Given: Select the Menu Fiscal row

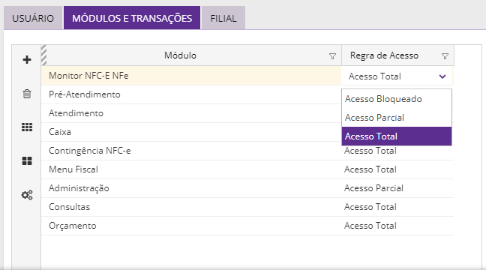Looking at the screenshot, I should [247, 169].
